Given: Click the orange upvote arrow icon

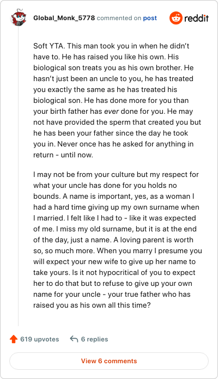Looking at the screenshot, I should pos(14,339).
